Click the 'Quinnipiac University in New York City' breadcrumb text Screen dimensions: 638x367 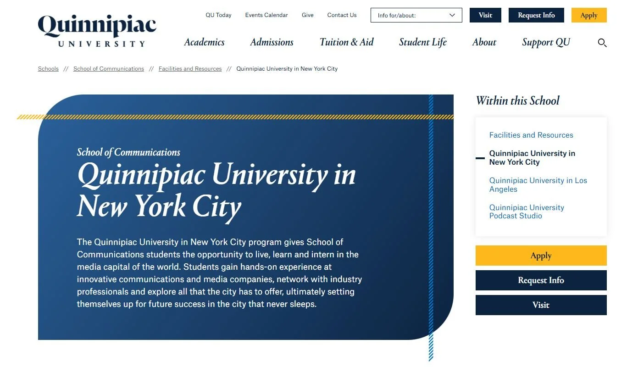[287, 69]
